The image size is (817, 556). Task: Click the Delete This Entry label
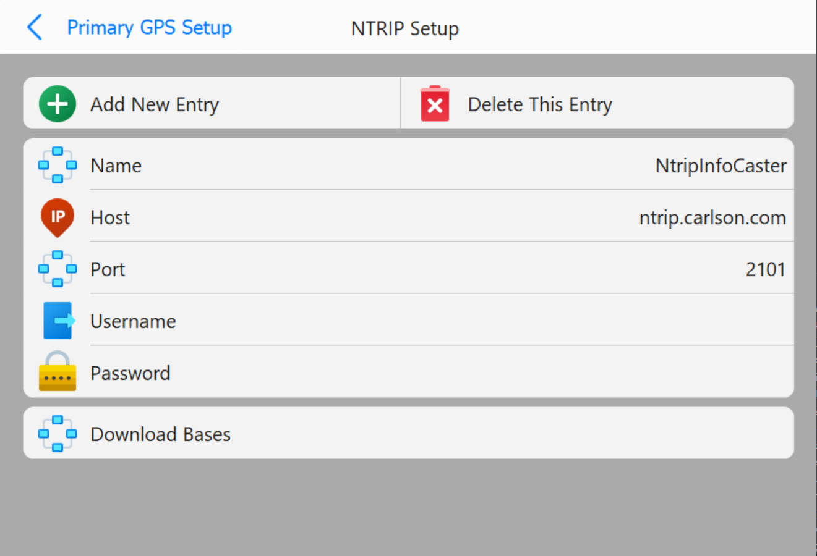point(540,104)
